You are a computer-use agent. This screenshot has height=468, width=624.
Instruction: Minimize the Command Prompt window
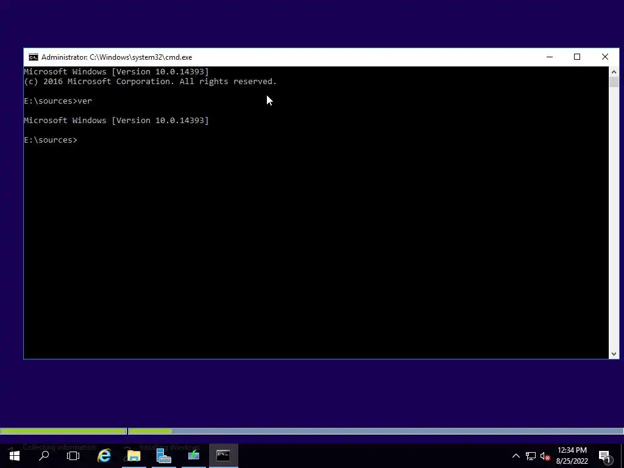click(x=550, y=57)
